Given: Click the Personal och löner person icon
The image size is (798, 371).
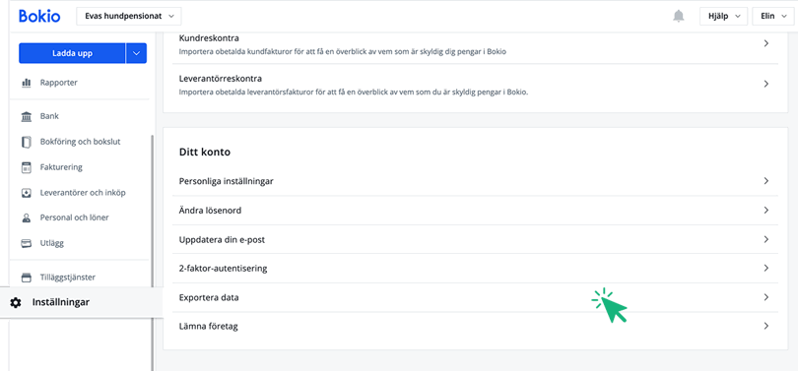Looking at the screenshot, I should 26,218.
